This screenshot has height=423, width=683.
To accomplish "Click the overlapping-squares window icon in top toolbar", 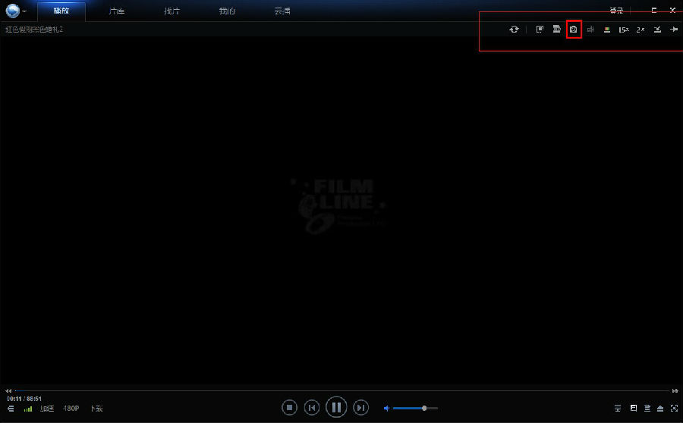I will (540, 29).
